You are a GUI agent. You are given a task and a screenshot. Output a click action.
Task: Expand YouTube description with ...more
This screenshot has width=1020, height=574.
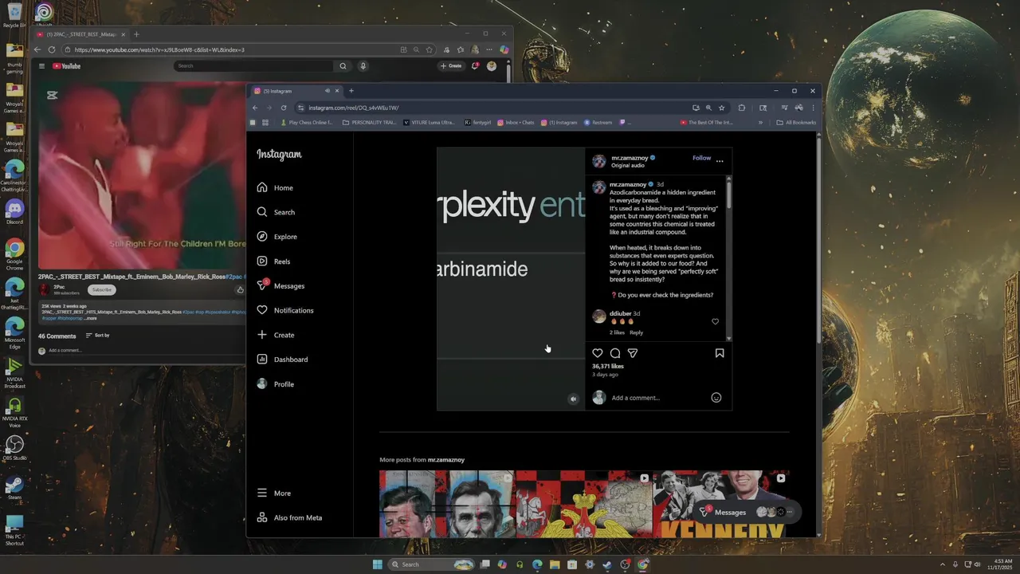click(x=90, y=318)
